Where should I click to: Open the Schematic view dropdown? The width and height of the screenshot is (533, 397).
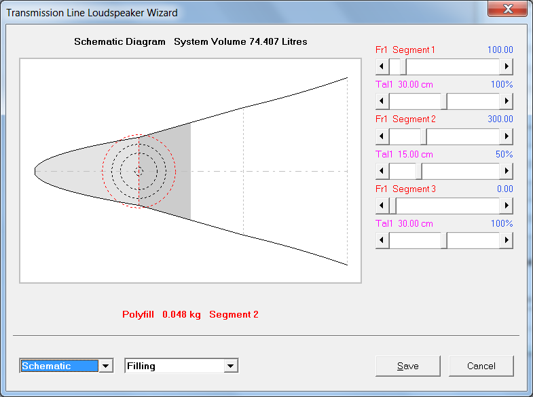click(106, 366)
